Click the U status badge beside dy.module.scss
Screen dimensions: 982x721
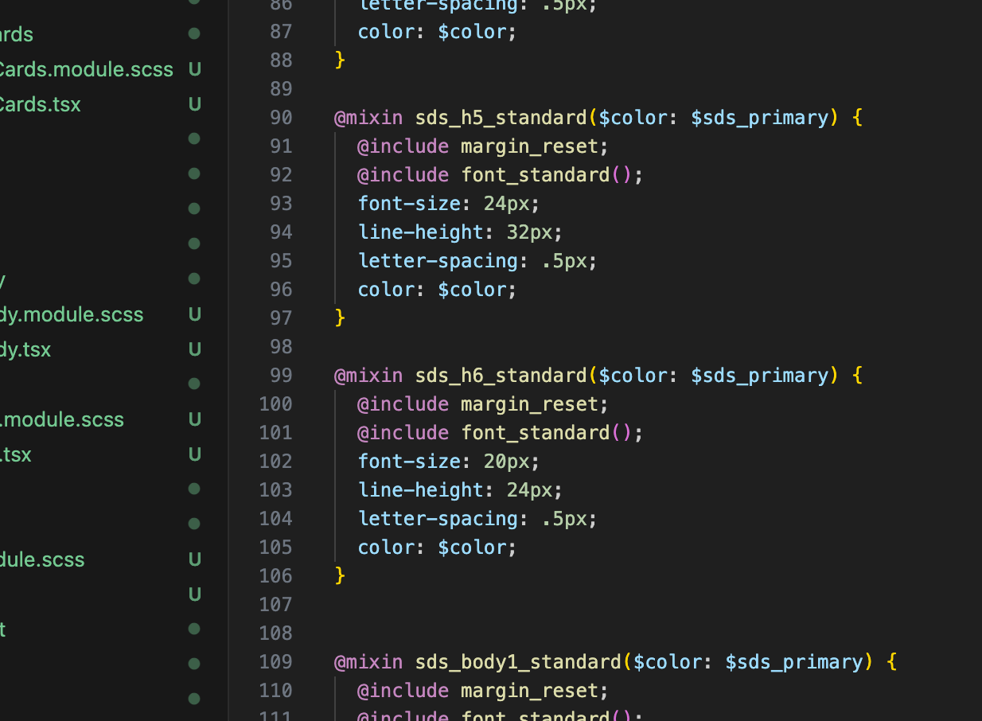194,315
